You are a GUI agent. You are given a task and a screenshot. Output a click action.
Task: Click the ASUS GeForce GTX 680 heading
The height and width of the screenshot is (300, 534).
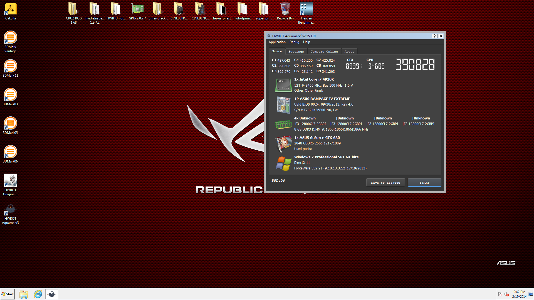point(317,138)
